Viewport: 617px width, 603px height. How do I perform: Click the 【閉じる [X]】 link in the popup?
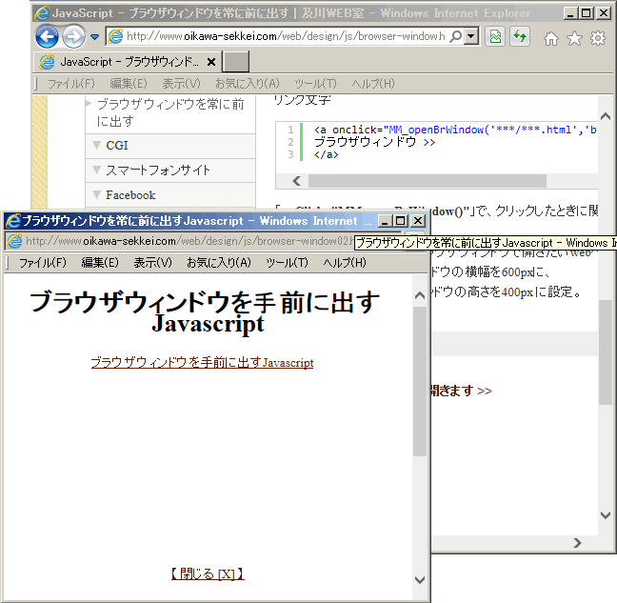point(208,573)
